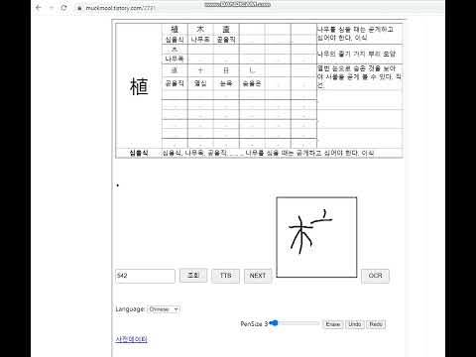Click the 심을식 cell in top row
Viewport: 476px width, 357px height.
tap(175, 40)
